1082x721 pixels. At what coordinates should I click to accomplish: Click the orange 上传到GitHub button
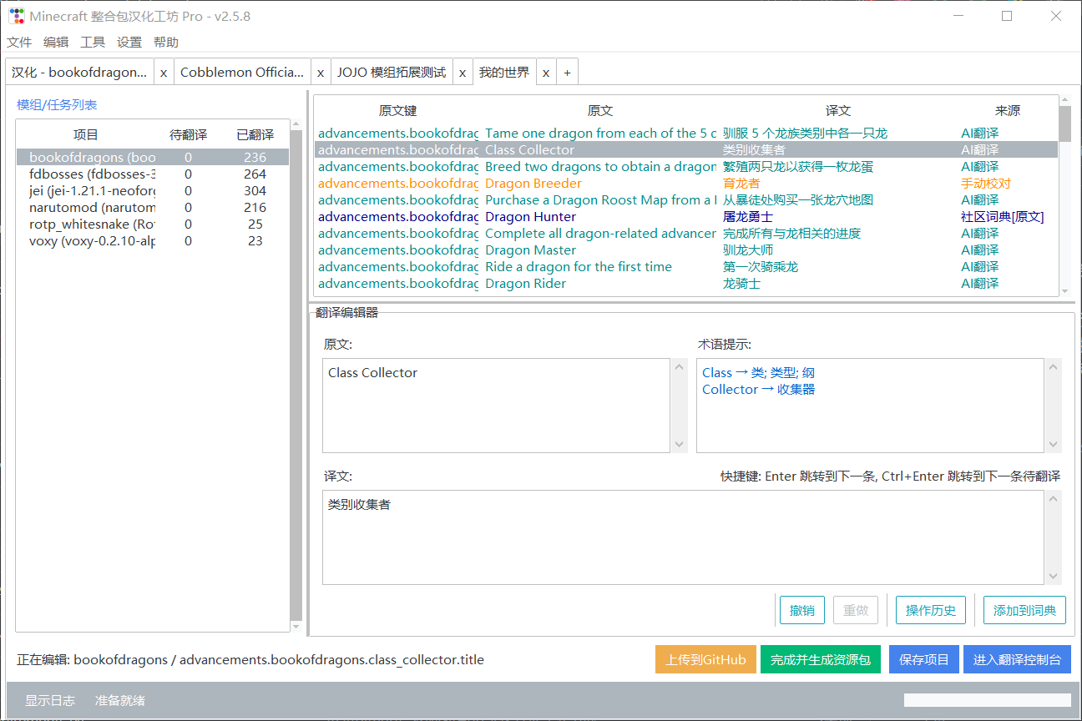705,659
